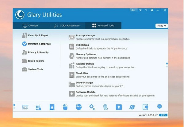Select the Clean Up & Repair category
The height and width of the screenshot is (127, 184).
coord(35,35)
